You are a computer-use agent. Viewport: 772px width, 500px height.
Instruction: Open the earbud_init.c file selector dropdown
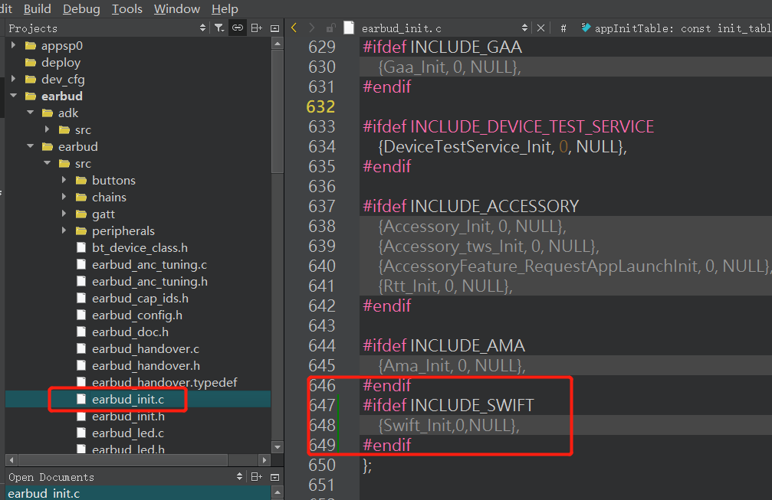coord(526,28)
